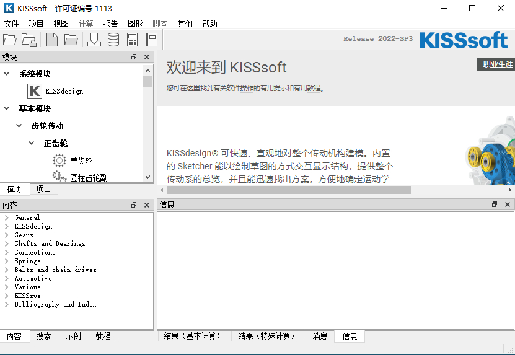Expand Belts and chain drives node

click(x=7, y=270)
